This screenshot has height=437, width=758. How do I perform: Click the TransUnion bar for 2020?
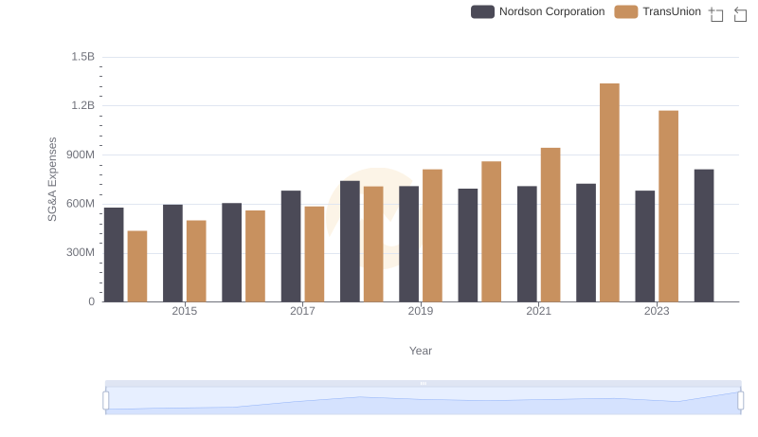tap(491, 231)
